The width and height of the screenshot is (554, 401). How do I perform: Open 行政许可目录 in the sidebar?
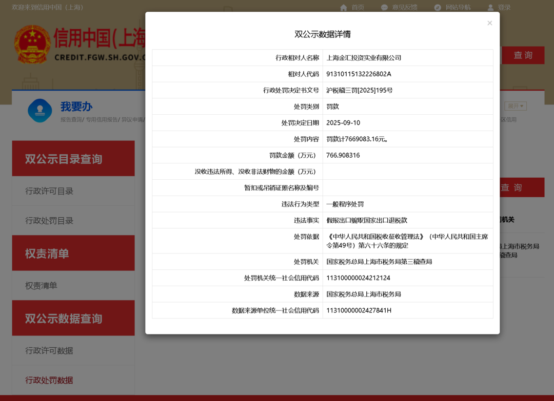(x=49, y=191)
